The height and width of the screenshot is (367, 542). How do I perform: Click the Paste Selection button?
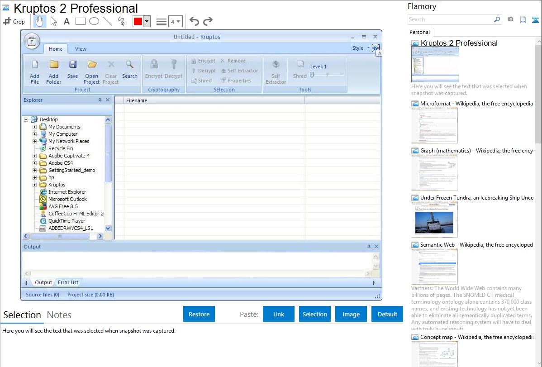pyautogui.click(x=315, y=314)
